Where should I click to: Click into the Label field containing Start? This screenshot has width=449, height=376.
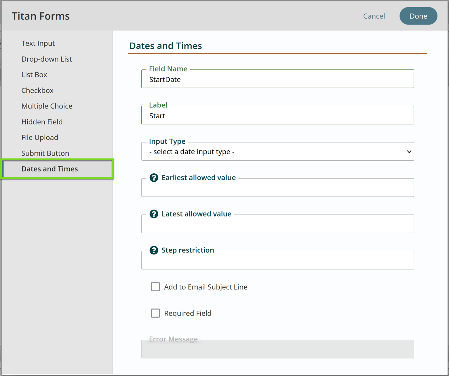pyautogui.click(x=278, y=115)
